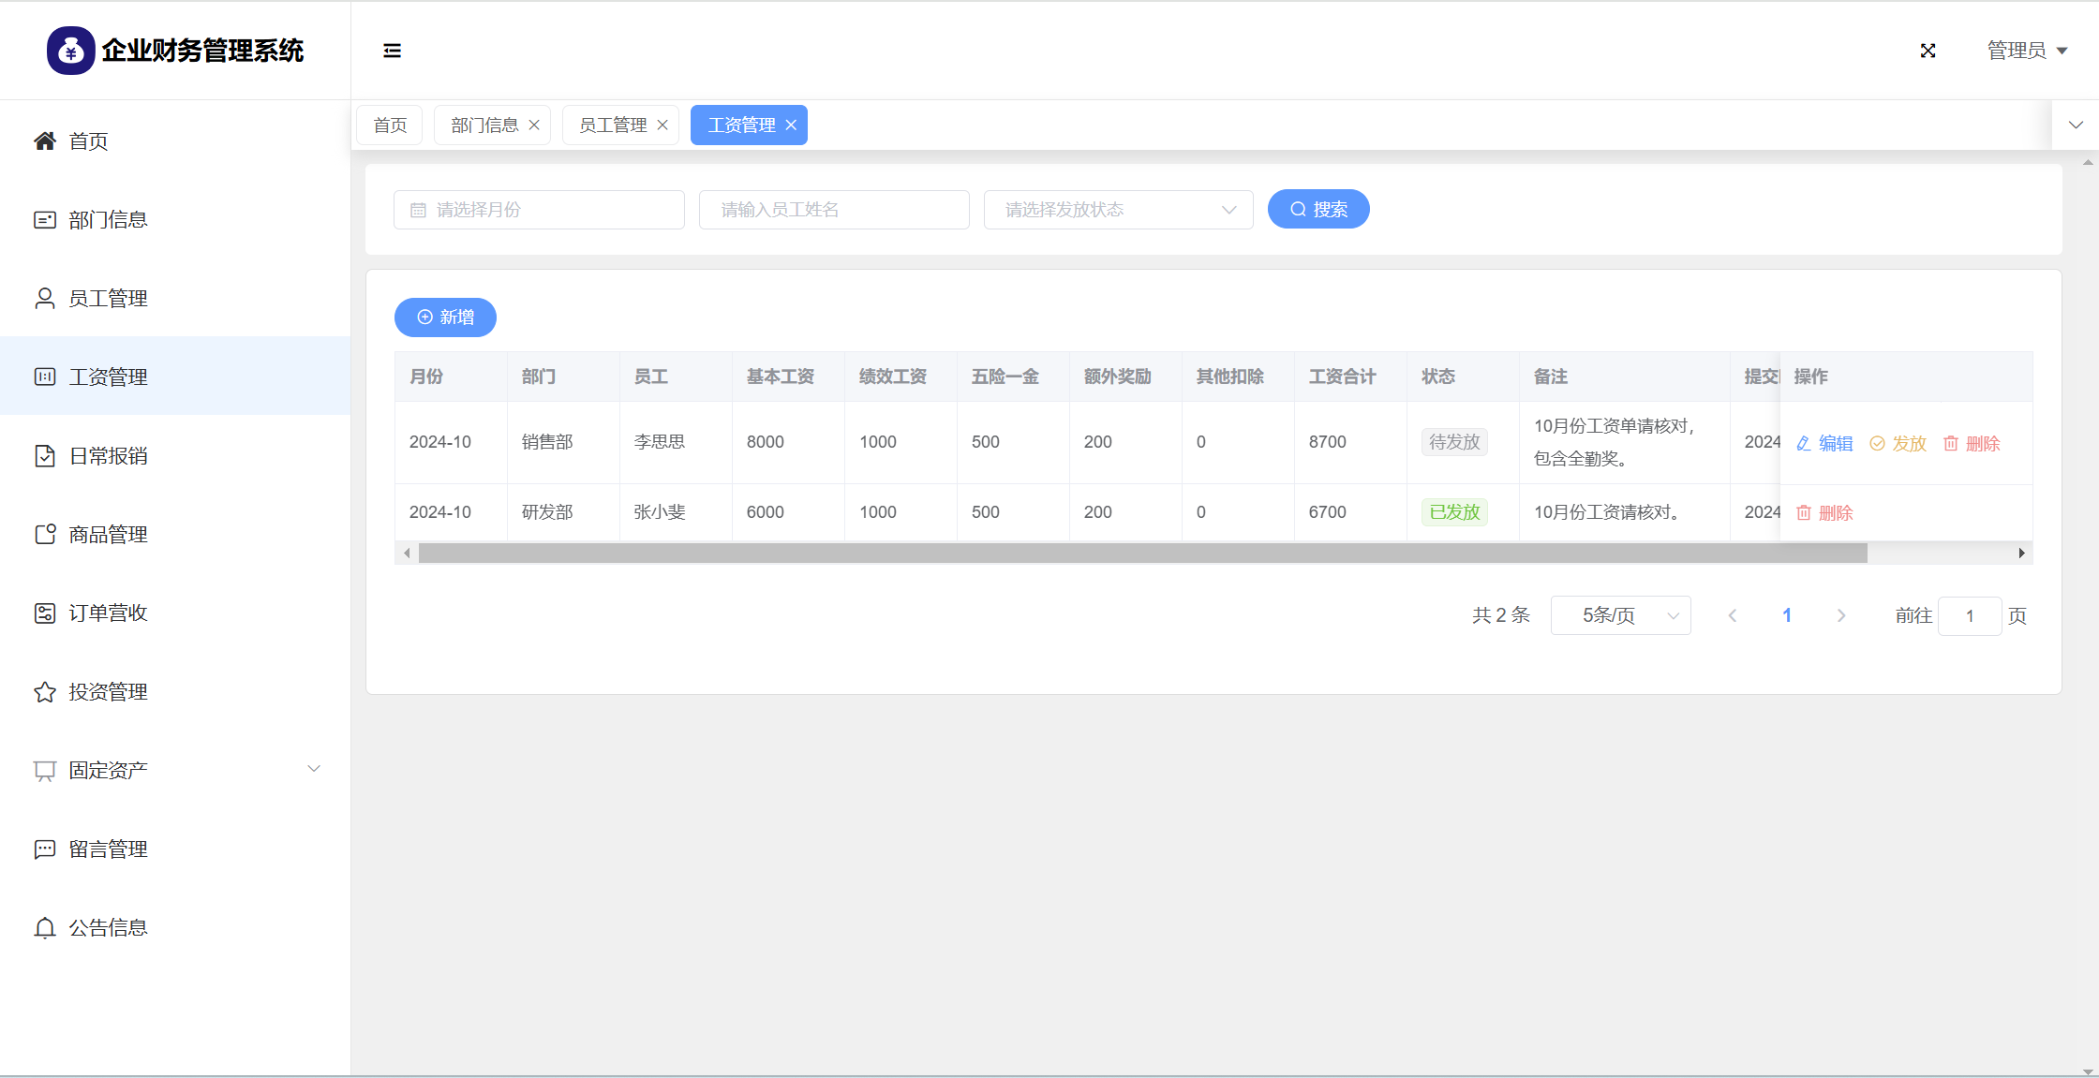Screen dimensions: 2099x1078
Task: Open the 5条/页 page size dropdown
Action: (1620, 616)
